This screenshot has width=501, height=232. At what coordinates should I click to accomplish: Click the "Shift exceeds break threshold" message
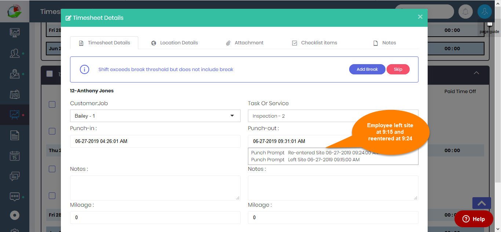[166, 69]
